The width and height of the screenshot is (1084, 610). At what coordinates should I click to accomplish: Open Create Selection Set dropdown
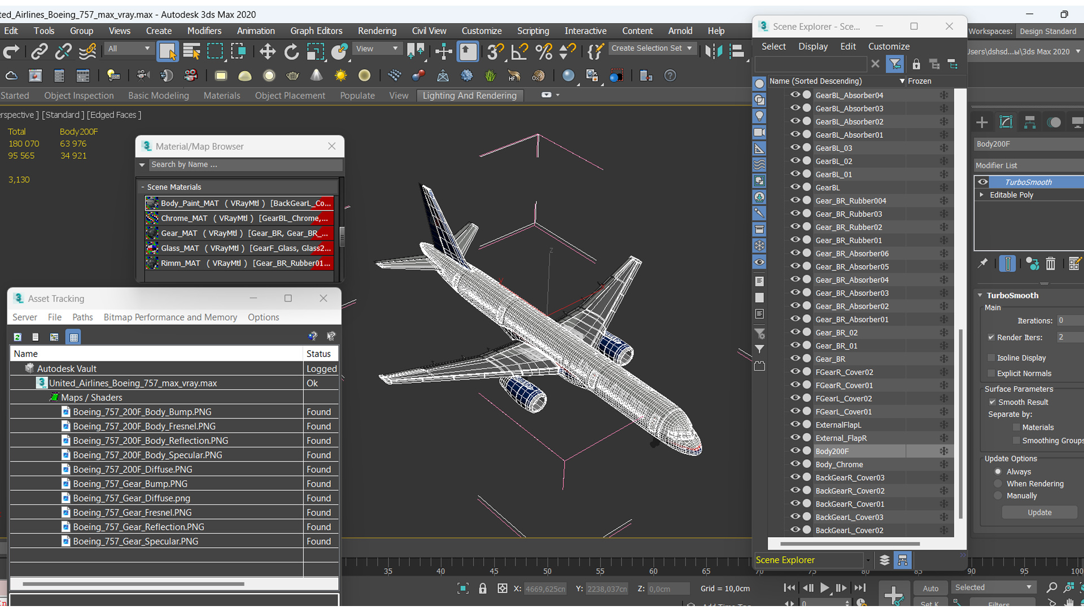652,49
